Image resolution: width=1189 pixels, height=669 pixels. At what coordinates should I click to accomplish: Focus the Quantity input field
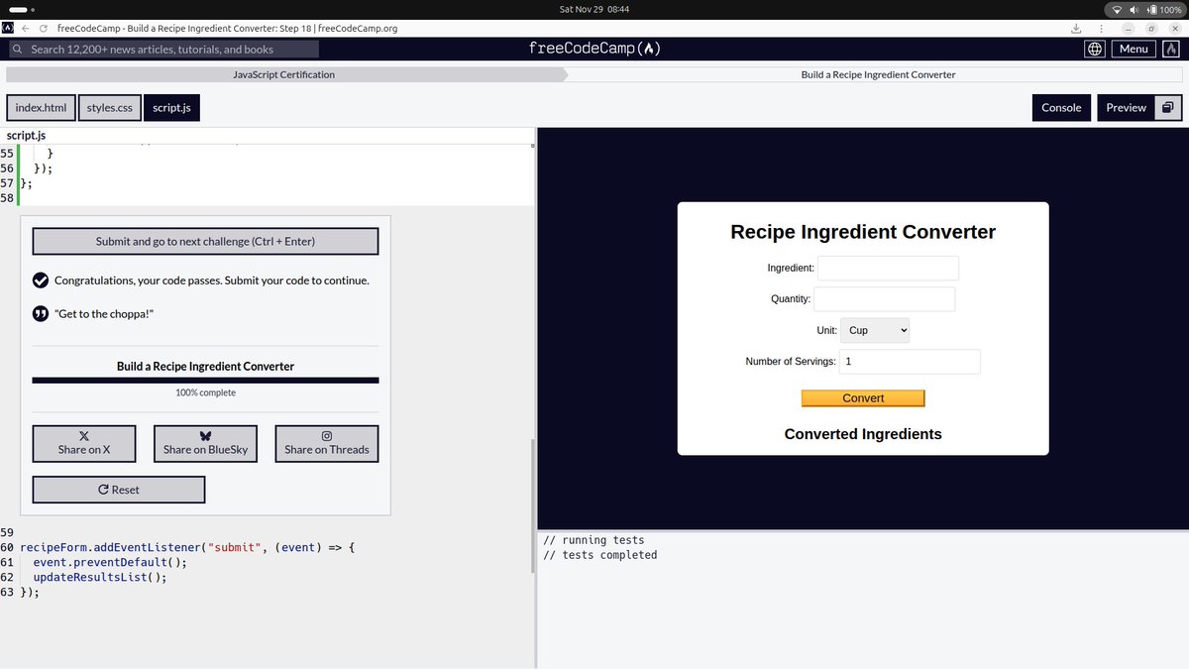885,298
